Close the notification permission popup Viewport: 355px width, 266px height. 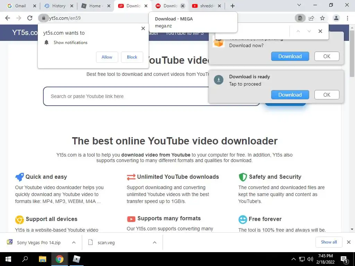click(143, 28)
